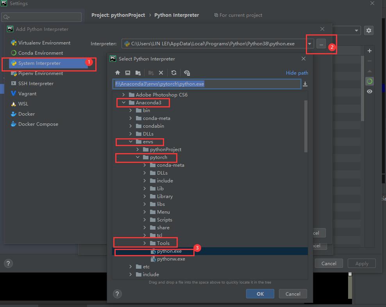Collapse the pytorch folder
Screen dimensions: 386x307
(138, 157)
